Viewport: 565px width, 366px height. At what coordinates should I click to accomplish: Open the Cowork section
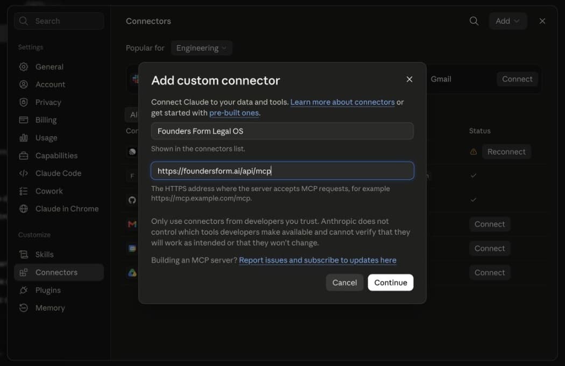pyautogui.click(x=59, y=191)
